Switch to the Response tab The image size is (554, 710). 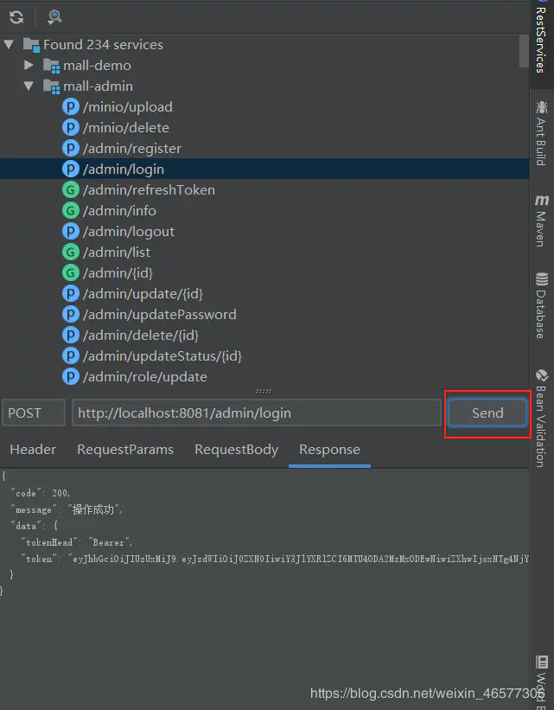(329, 450)
